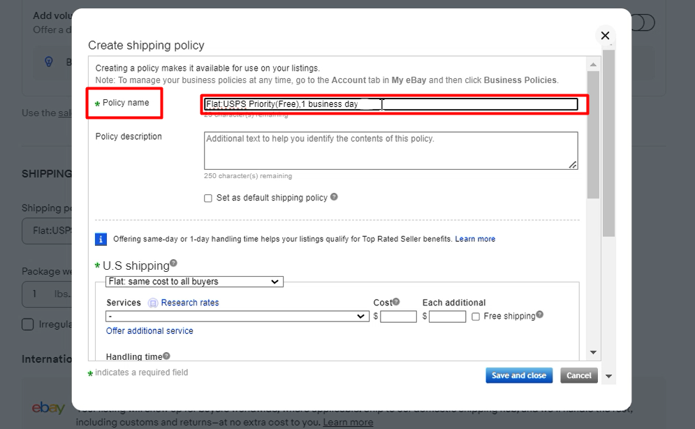Screen dimensions: 695x429
Task: Click the dialog's outer scrollbar thumb
Action: [609, 143]
